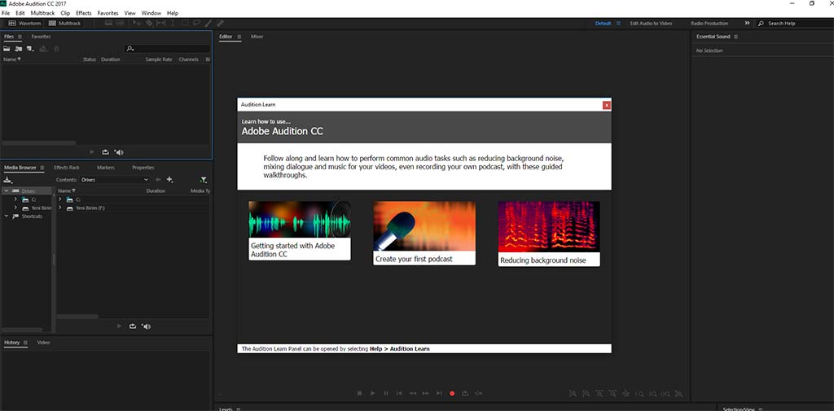Expand Yeni Birim (F:) in contents list
The image size is (834, 411).
59,208
